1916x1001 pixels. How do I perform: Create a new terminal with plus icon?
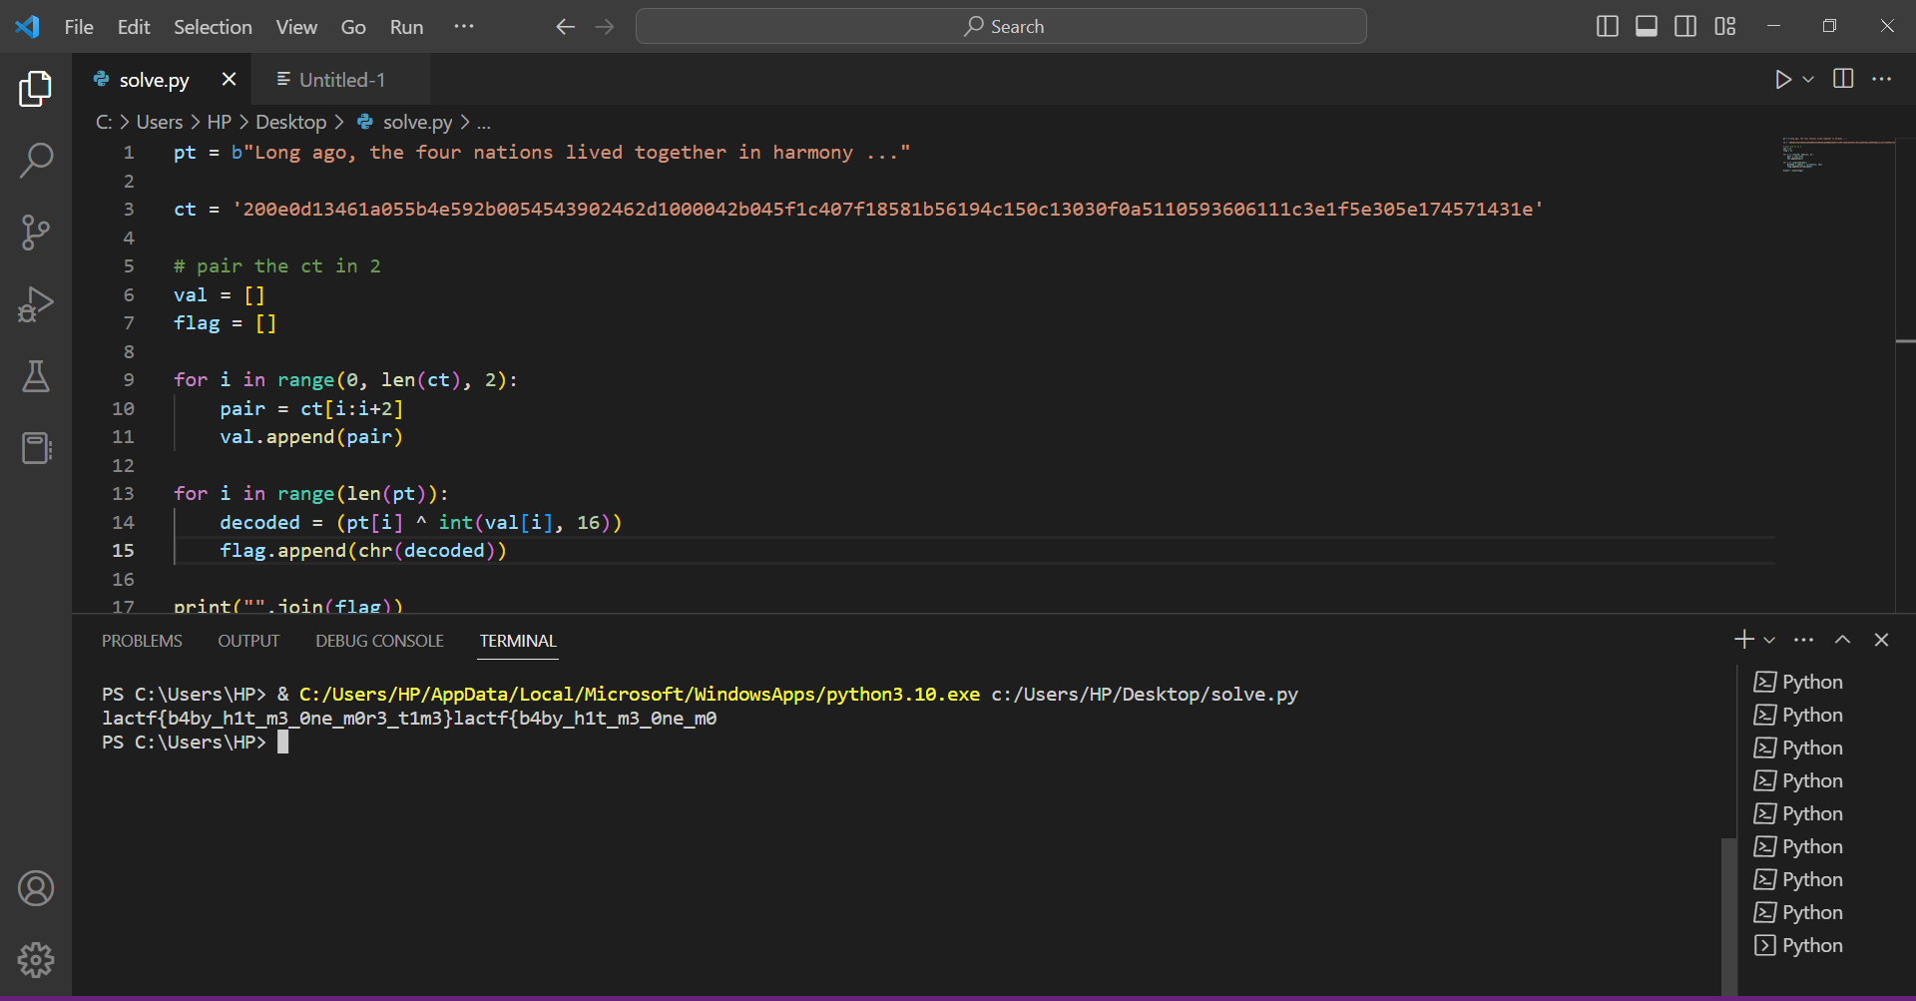[x=1743, y=640]
